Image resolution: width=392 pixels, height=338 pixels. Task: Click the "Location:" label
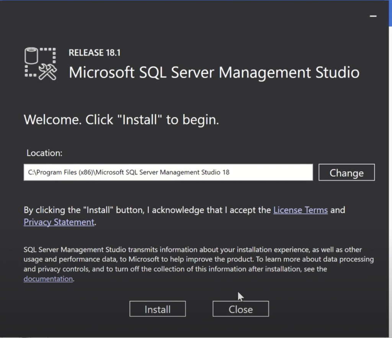(x=44, y=153)
